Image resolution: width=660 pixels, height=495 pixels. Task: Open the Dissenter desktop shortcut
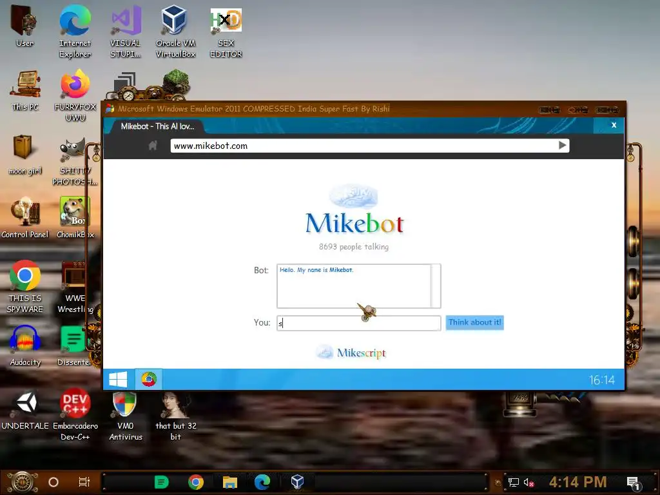click(x=74, y=345)
